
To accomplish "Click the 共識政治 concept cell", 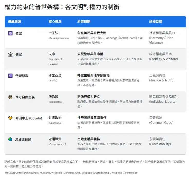I will [x=55, y=118].
